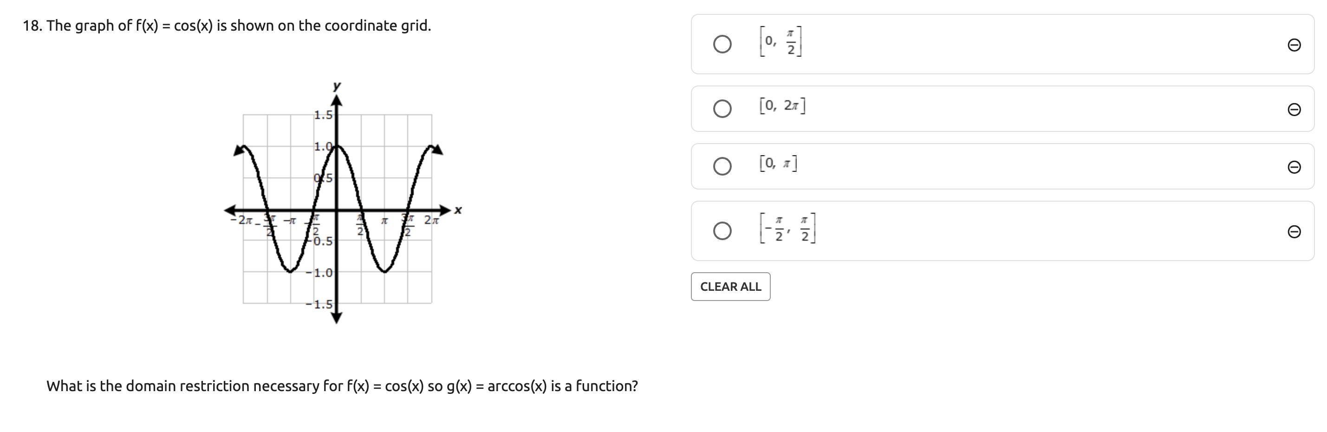Click the [0, π/2] interval answer text
This screenshot has width=1327, height=432.
tap(781, 42)
